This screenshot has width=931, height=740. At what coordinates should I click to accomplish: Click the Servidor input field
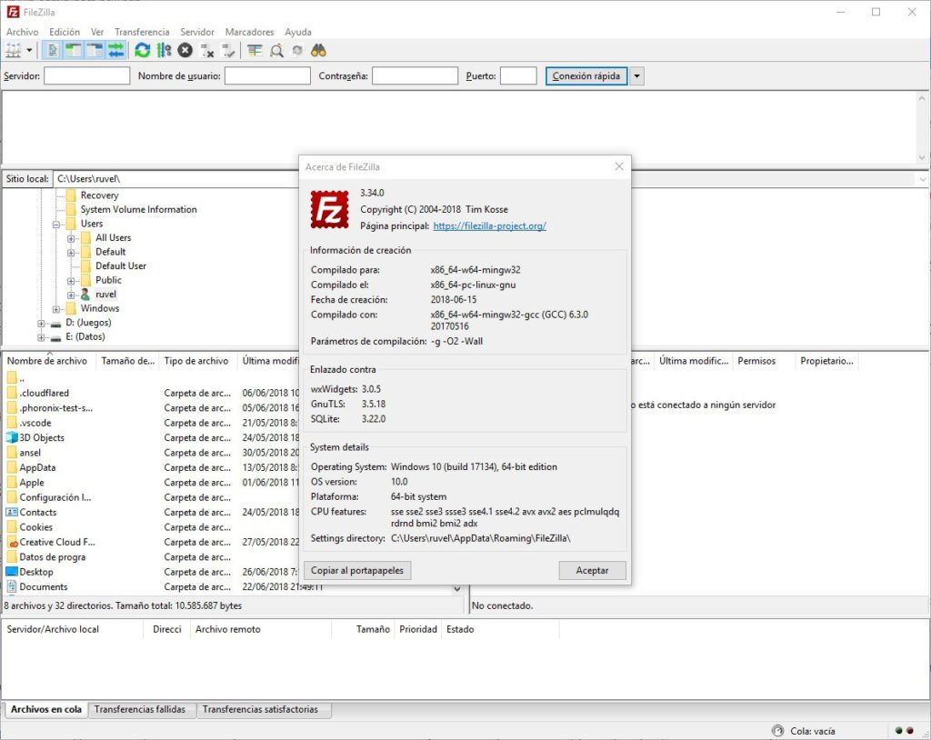86,75
